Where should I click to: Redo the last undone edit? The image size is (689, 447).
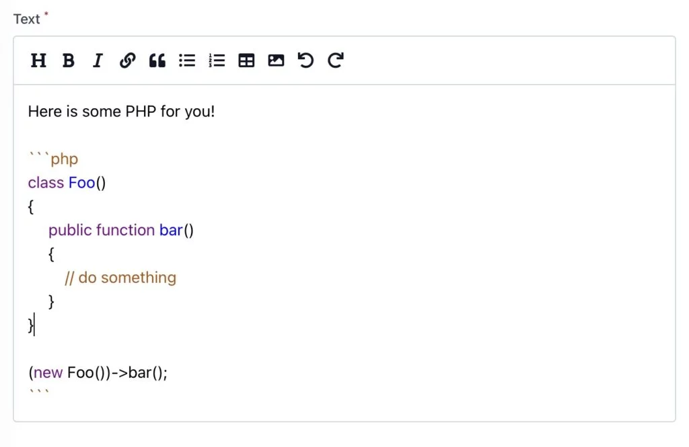(x=336, y=60)
